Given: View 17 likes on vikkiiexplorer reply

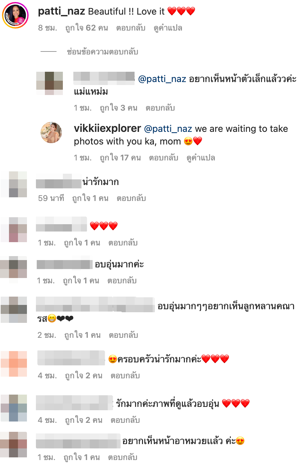Looking at the screenshot, I should (120, 158).
